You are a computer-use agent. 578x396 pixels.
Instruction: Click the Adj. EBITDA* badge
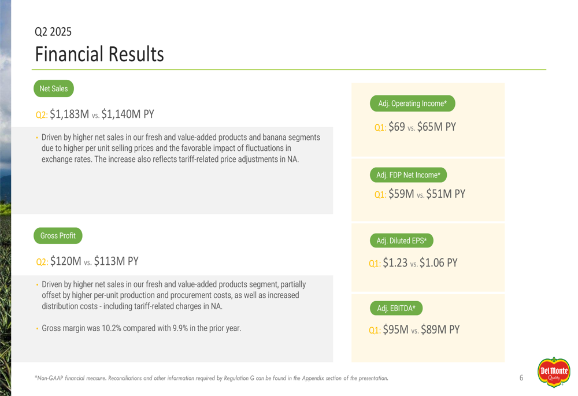(x=397, y=308)
